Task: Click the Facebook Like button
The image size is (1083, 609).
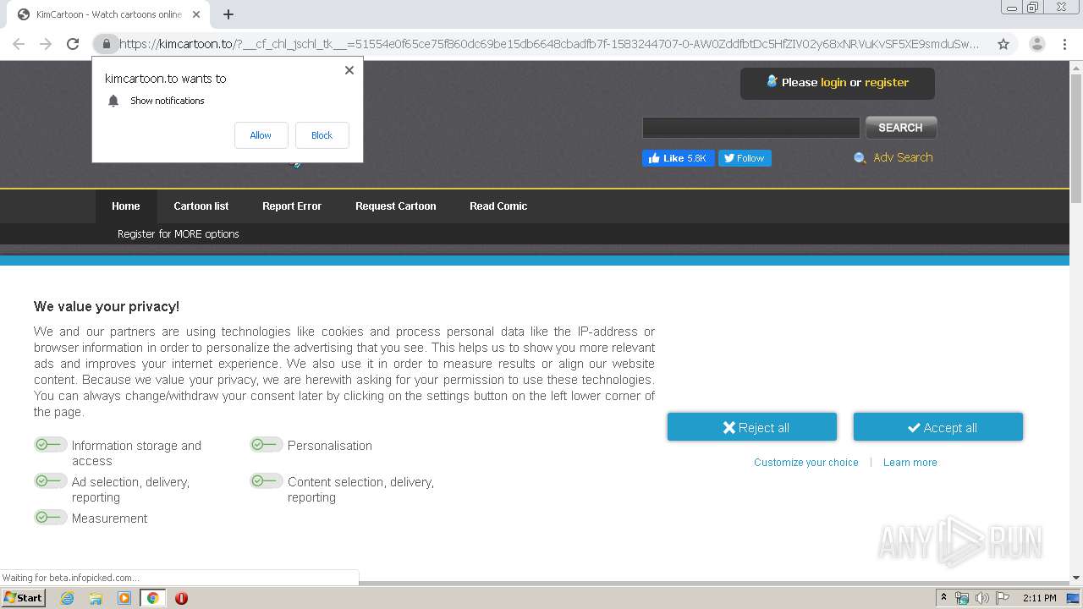Action: [678, 158]
